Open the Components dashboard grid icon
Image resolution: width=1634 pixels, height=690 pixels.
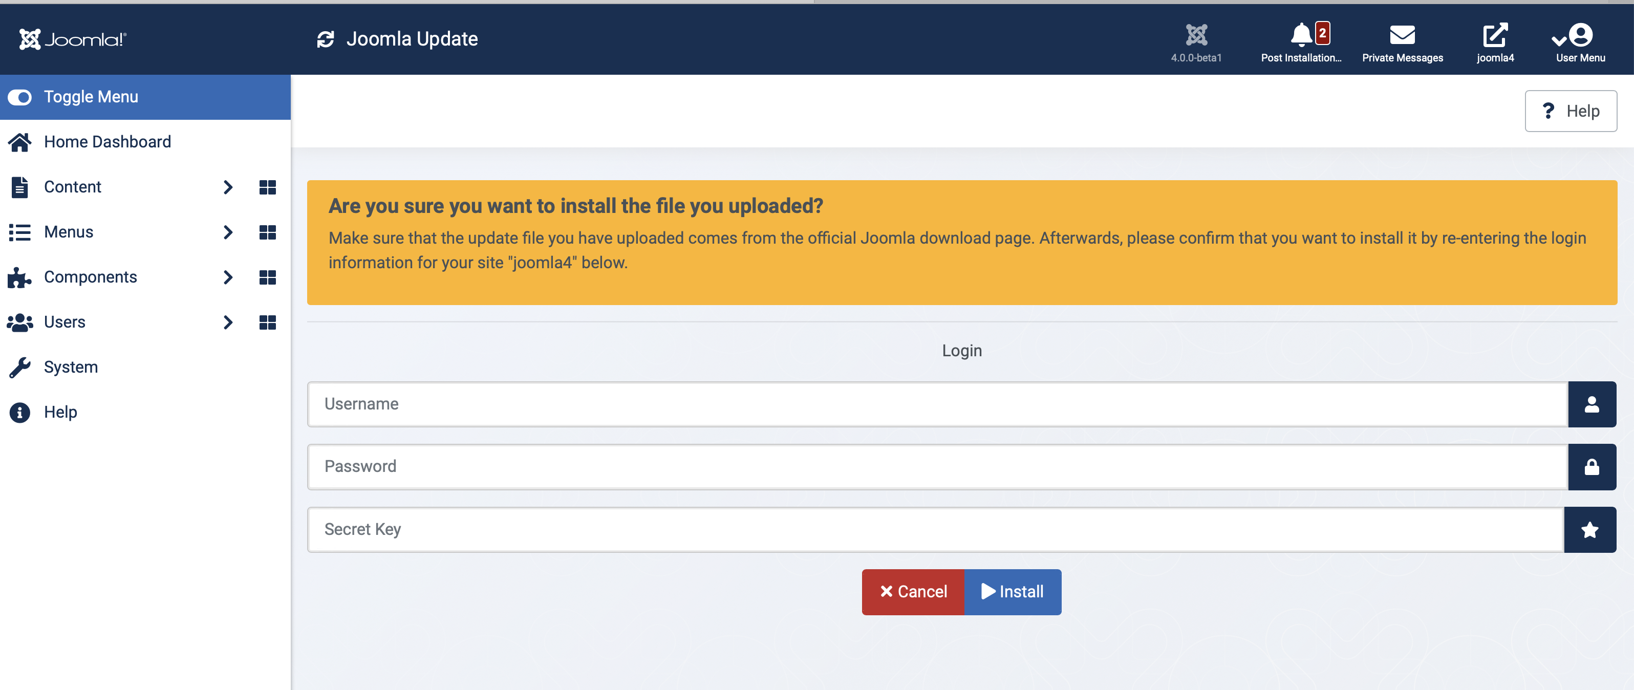pyautogui.click(x=268, y=277)
